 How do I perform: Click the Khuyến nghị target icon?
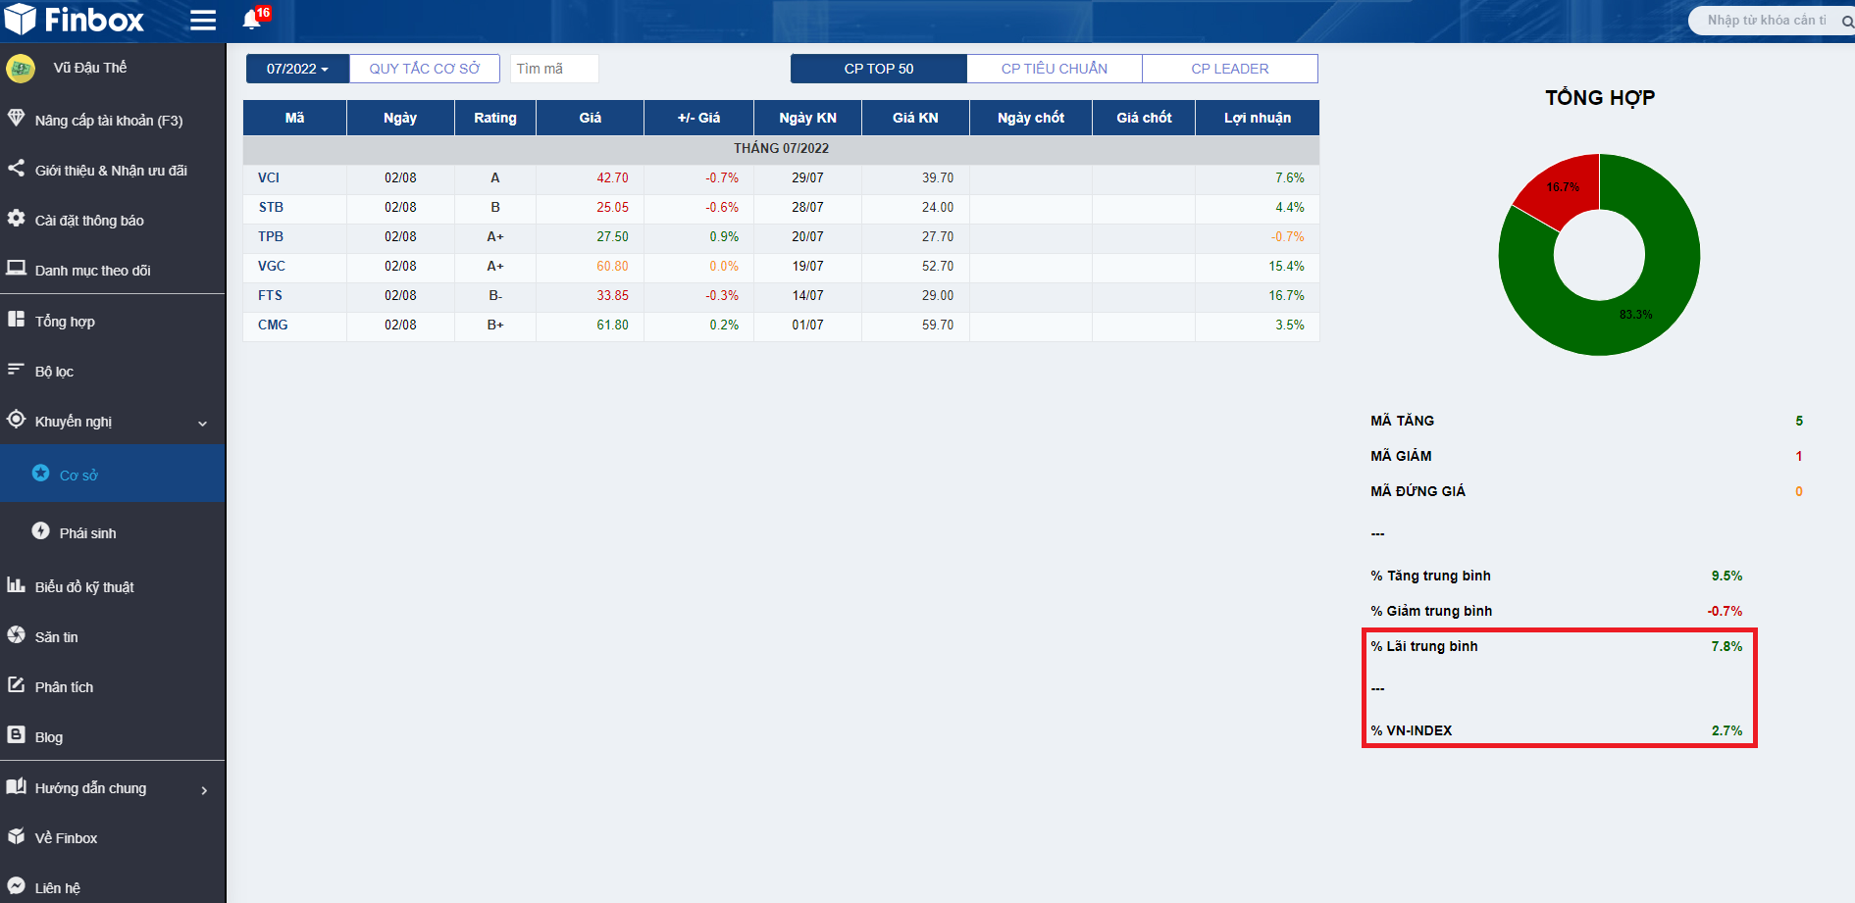16,419
